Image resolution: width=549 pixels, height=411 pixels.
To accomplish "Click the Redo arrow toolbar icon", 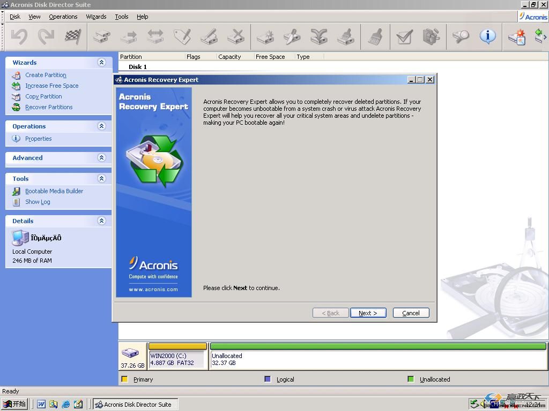I will coord(46,37).
